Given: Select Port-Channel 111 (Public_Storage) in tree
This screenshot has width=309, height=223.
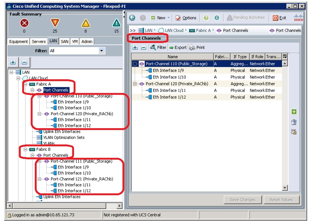Looking at the screenshot, I should click(x=81, y=161).
